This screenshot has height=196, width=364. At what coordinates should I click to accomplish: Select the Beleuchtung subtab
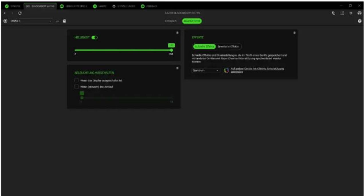coord(192,21)
